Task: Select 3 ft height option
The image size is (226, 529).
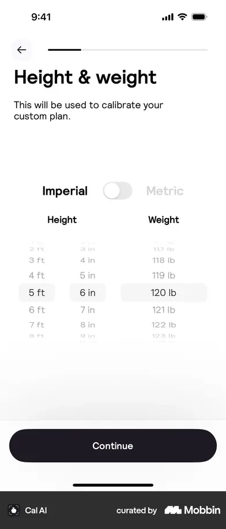Action: tap(37, 260)
